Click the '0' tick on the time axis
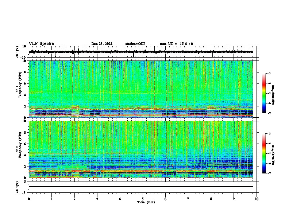This screenshot has width=289, height=223. 29,199
